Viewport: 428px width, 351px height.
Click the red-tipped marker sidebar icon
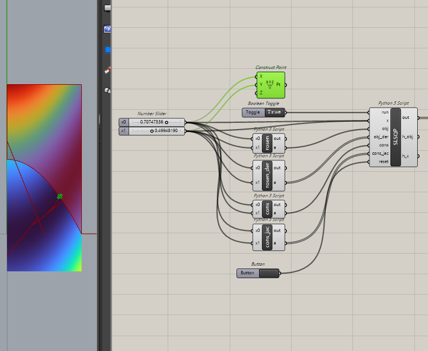(x=107, y=71)
